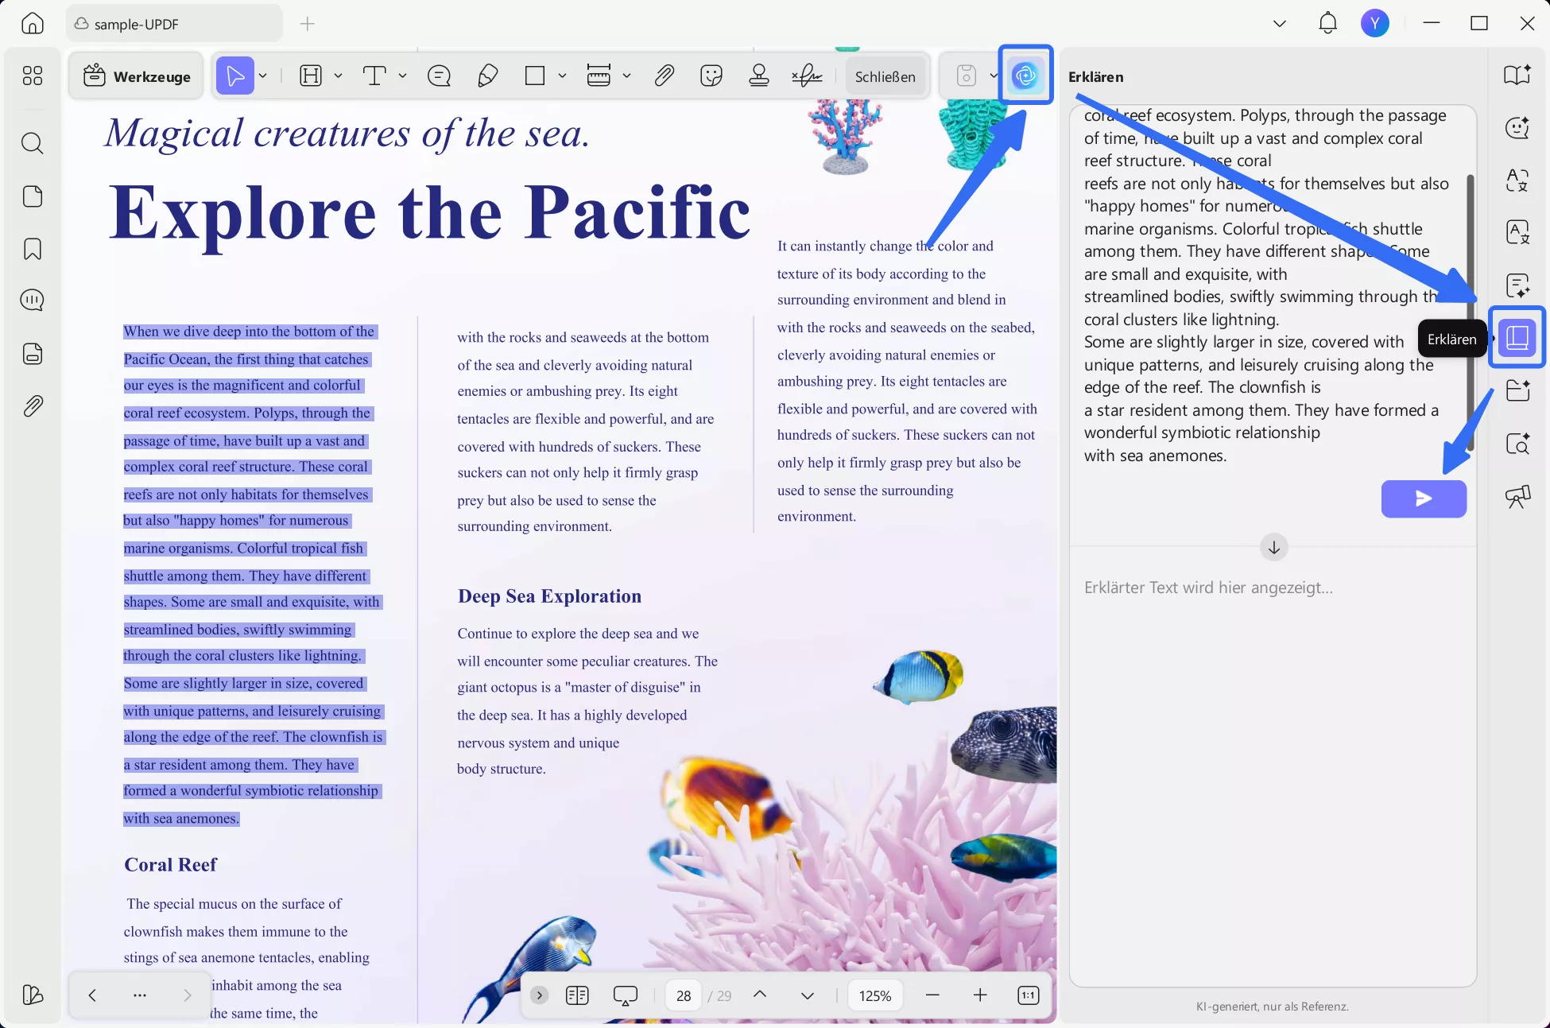Toggle the 1:1 actual size button

[x=1028, y=995]
